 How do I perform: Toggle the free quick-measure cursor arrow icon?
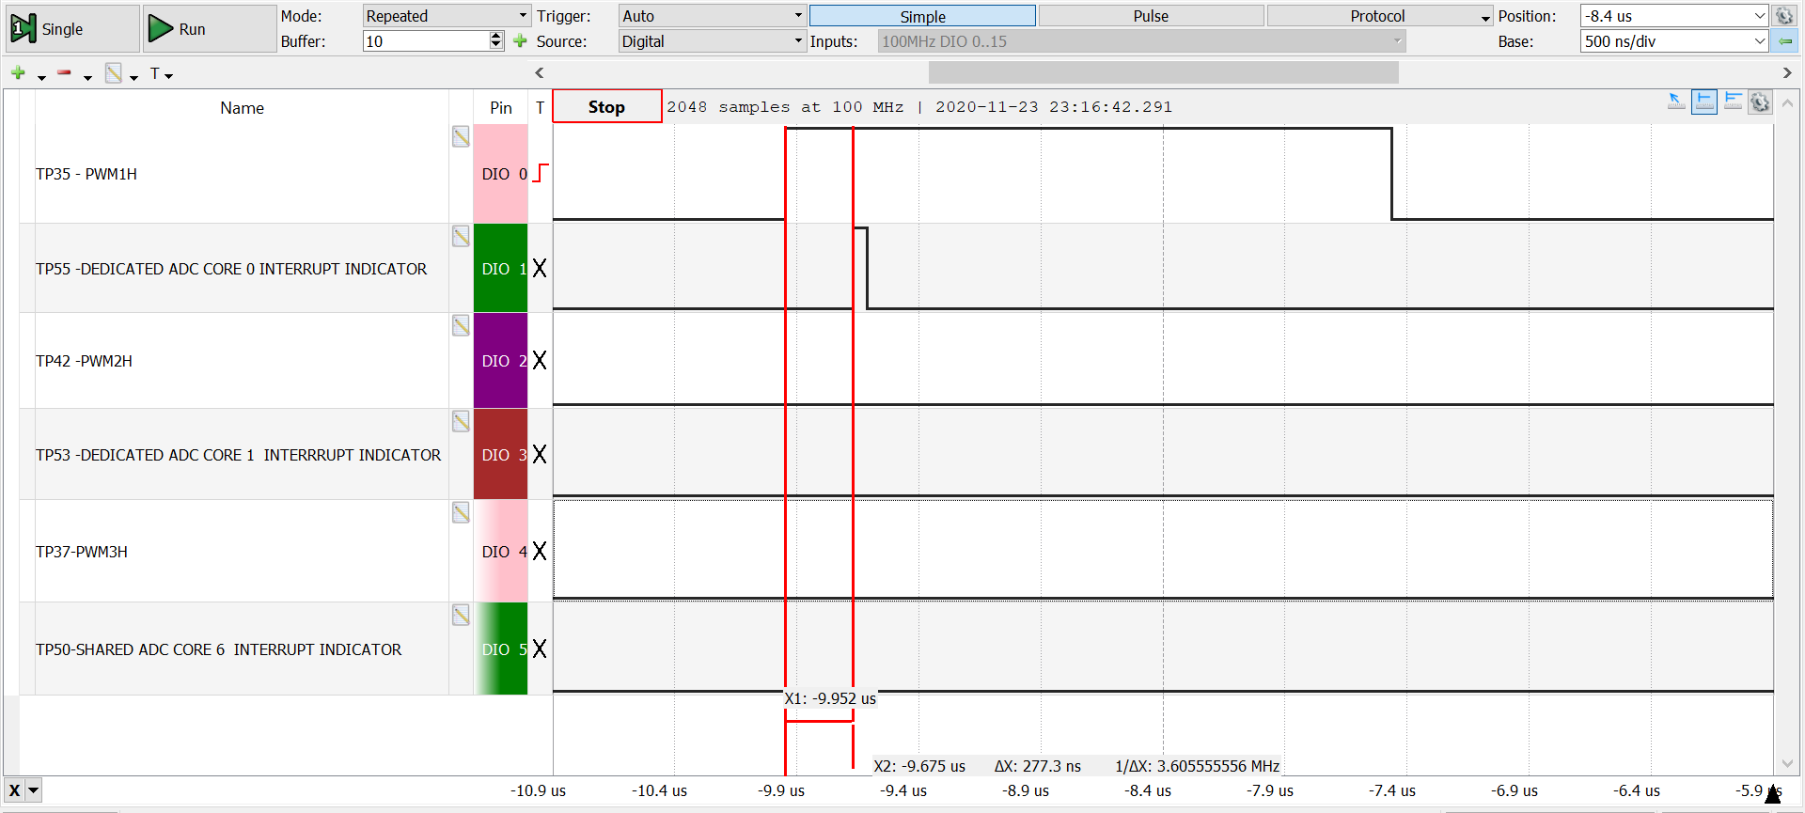[1676, 102]
